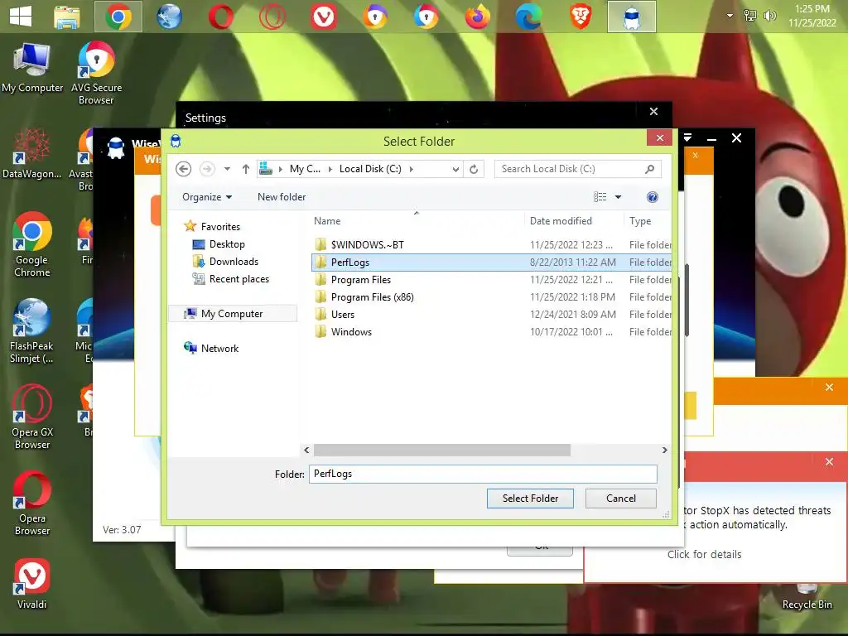Open My Computer desktop icon

click(x=32, y=68)
